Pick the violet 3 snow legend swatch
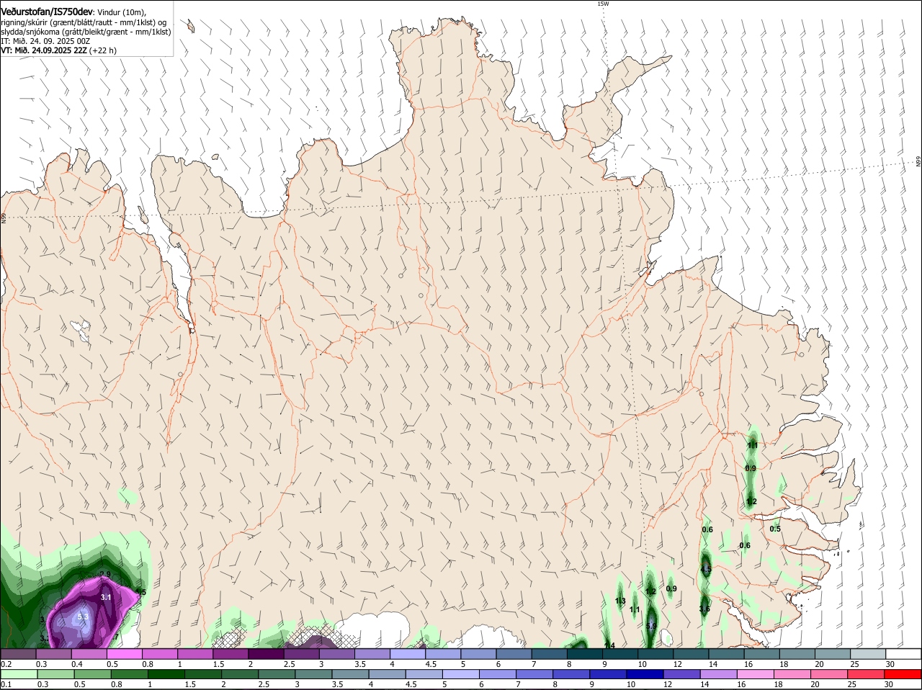 337,653
